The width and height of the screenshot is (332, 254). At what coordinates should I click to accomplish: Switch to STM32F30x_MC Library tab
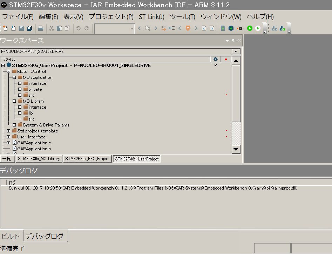click(x=39, y=159)
